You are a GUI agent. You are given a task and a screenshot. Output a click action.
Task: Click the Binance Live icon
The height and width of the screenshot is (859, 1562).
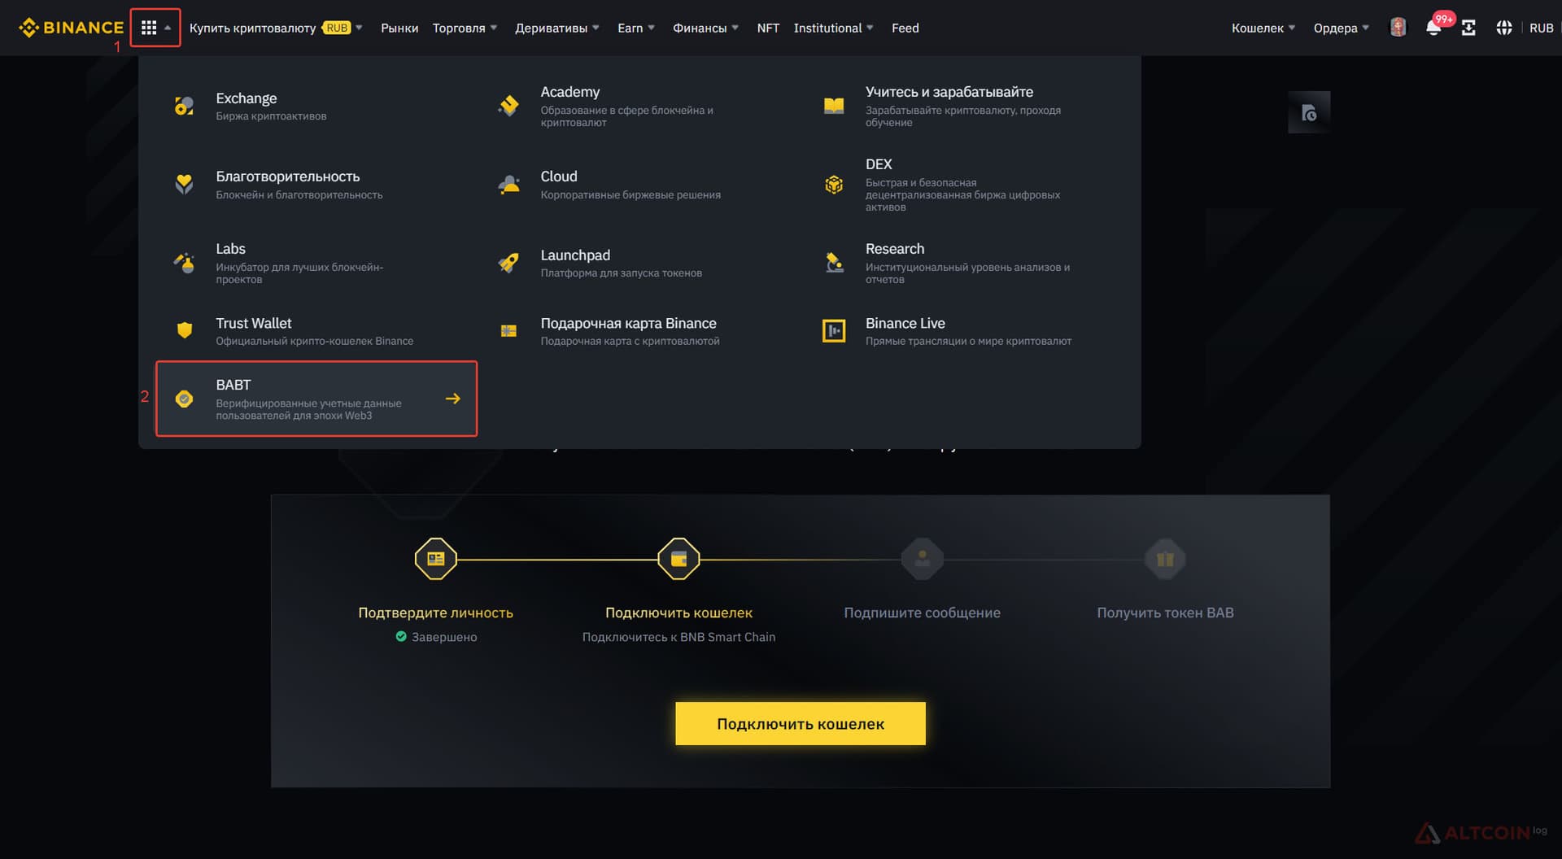(x=834, y=330)
